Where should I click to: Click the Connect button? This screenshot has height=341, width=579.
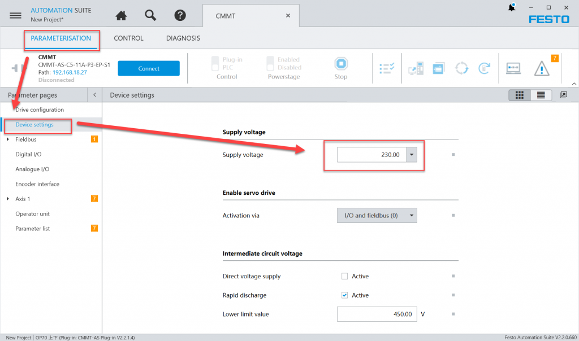pos(149,68)
